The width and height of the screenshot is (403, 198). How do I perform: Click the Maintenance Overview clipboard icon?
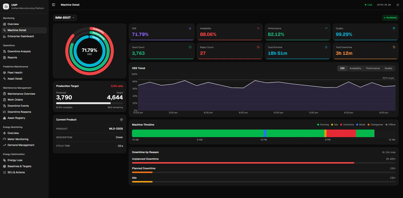pos(4,94)
